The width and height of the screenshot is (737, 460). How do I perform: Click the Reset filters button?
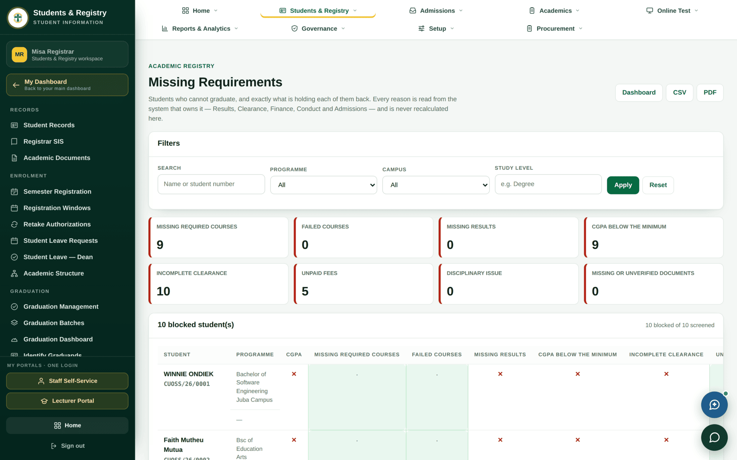(658, 185)
